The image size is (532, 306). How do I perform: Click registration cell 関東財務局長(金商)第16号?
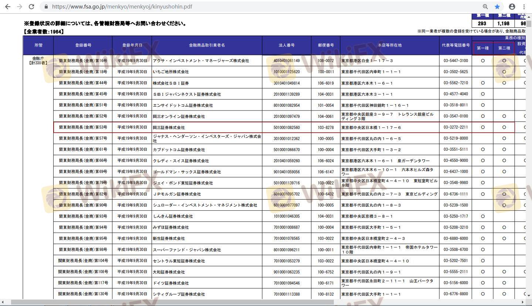click(83, 61)
